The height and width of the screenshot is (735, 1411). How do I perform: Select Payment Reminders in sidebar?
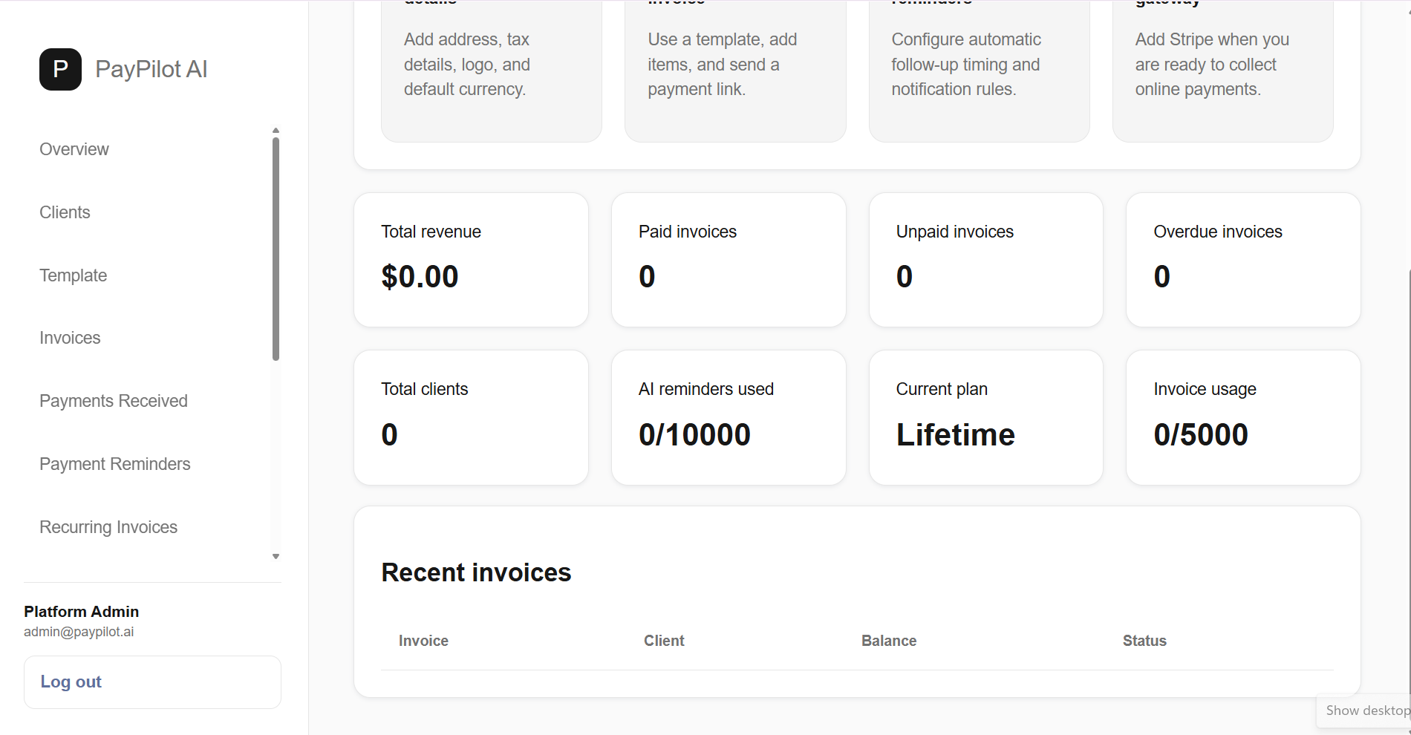(x=115, y=464)
